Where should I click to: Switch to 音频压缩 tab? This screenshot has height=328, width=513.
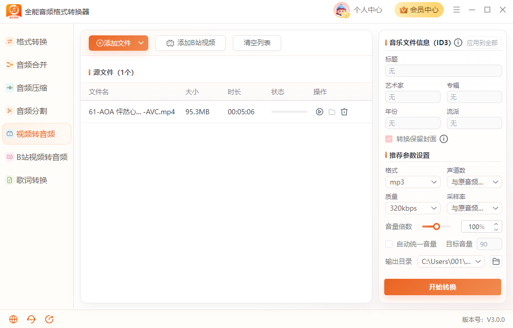point(36,88)
